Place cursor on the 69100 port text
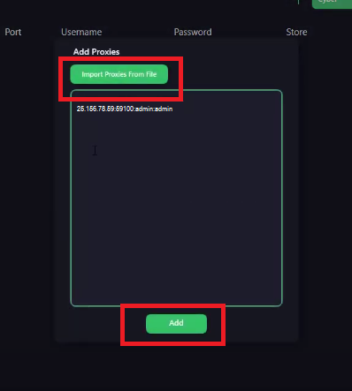352x391 pixels. point(125,109)
